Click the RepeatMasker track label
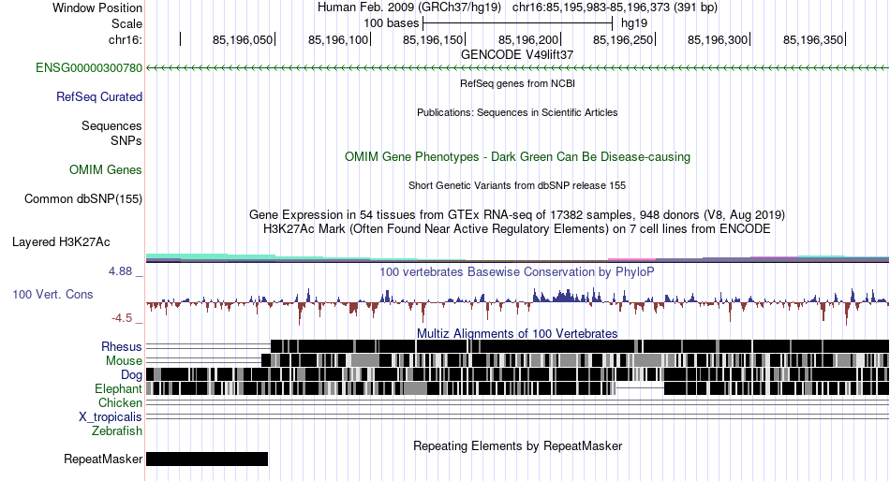 tap(103, 459)
